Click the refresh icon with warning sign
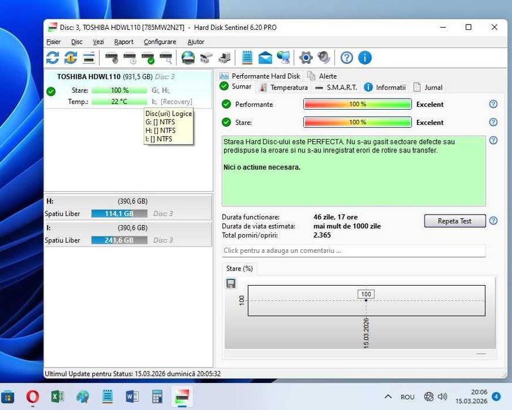This screenshot has width=512, height=410. pos(70,58)
